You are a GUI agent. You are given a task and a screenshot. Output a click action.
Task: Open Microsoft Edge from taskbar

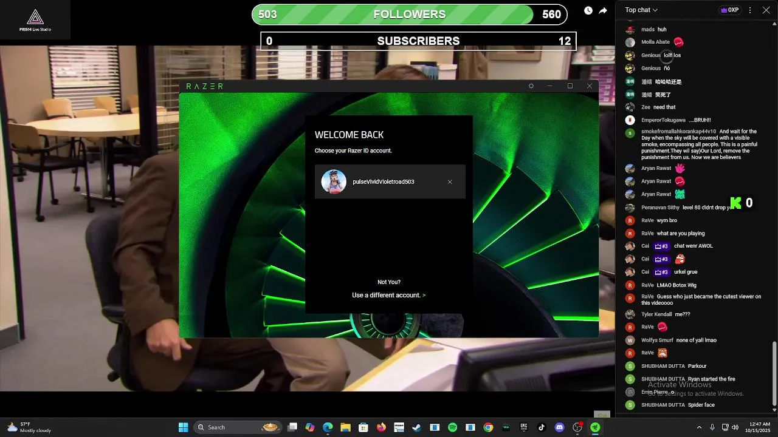click(328, 427)
